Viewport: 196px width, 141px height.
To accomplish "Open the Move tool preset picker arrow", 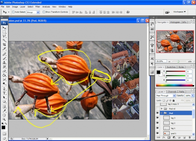I will [x=8, y=12].
